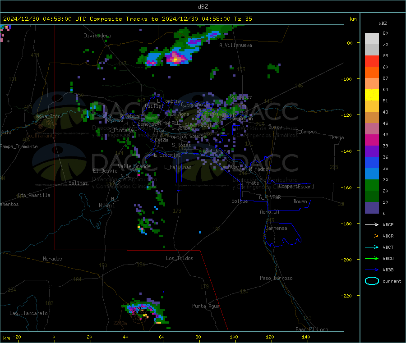Click the 'dBZ' title at top

click(203, 7)
